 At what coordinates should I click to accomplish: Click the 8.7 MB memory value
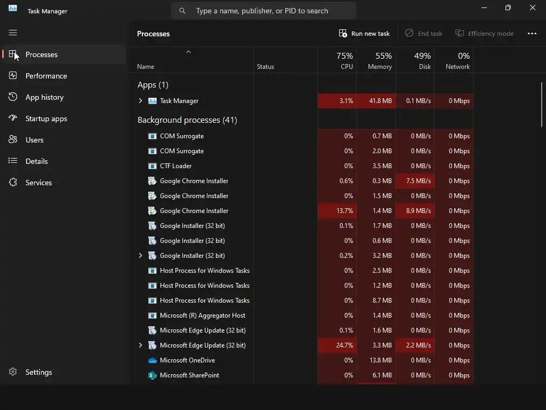click(x=382, y=301)
